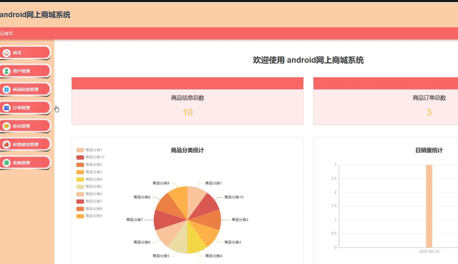This screenshot has width=458, height=264.
Task: Open the 系统管理 menu
Action: pyautogui.click(x=25, y=163)
